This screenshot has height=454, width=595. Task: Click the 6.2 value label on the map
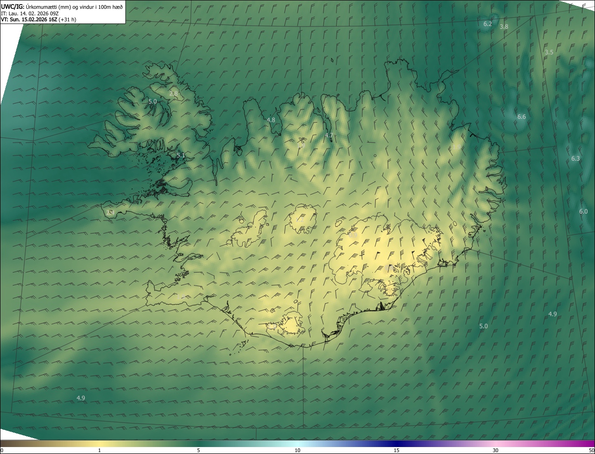pyautogui.click(x=488, y=24)
